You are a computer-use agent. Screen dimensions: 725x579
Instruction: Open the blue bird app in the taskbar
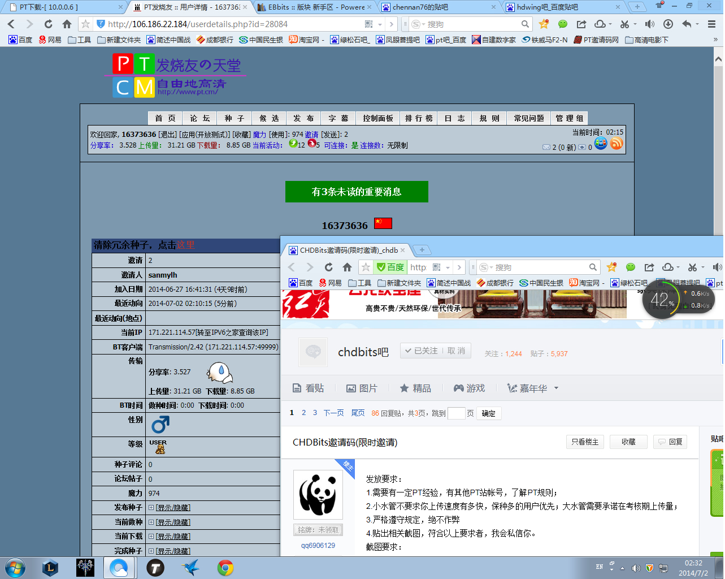click(190, 568)
